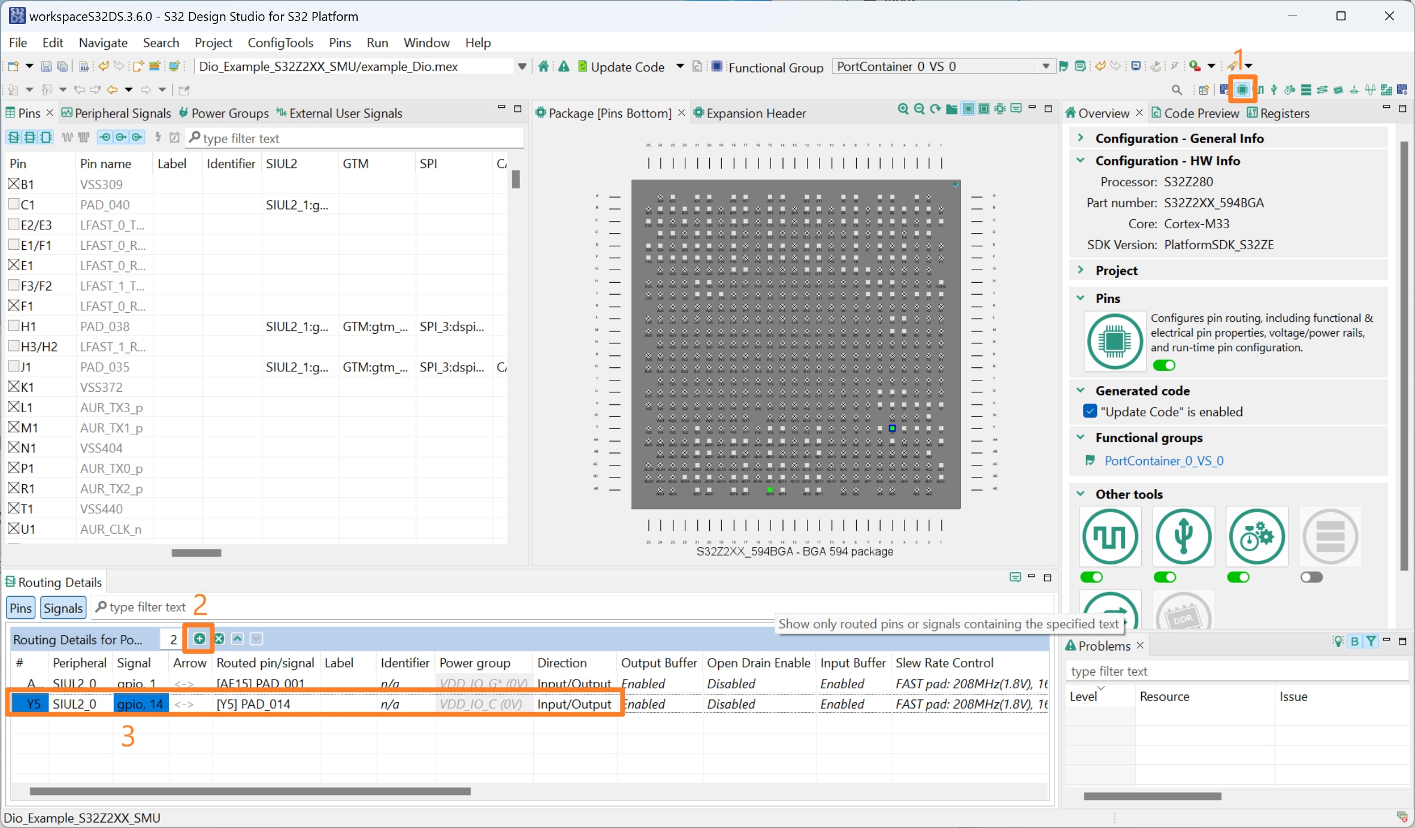The height and width of the screenshot is (828, 1415).
Task: Open the Functional Group PortContainer dropdown
Action: [x=1045, y=67]
